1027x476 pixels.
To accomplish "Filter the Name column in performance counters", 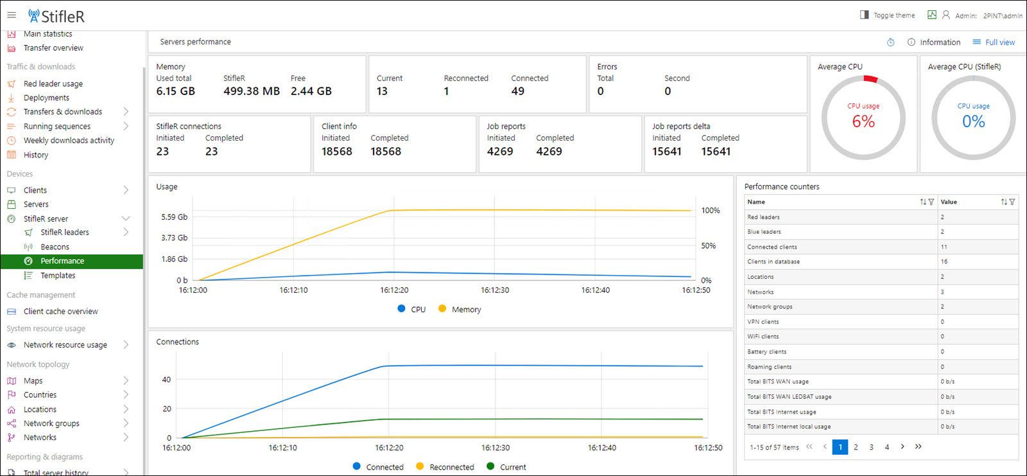I will point(931,202).
